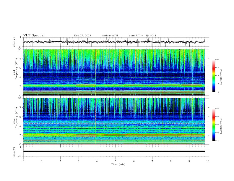Click time axis tick label "4"
The width and height of the screenshot is (234, 181).
[97, 161]
